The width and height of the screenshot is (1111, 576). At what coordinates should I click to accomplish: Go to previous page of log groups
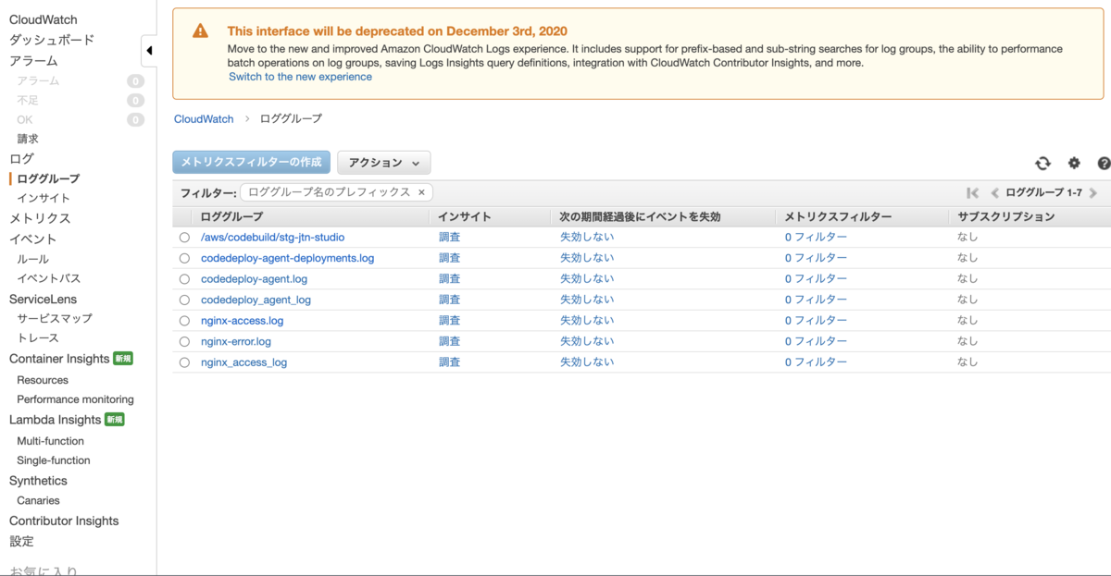point(994,193)
